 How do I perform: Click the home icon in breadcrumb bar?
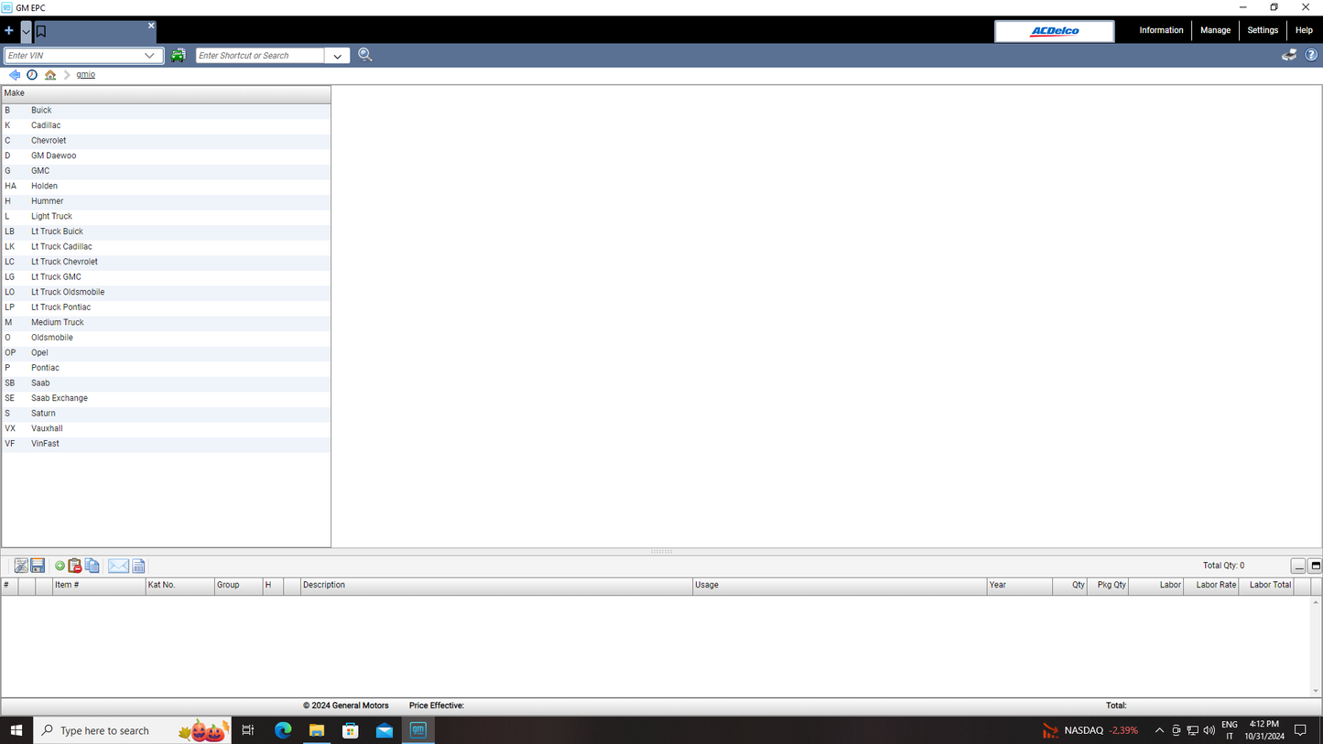50,75
